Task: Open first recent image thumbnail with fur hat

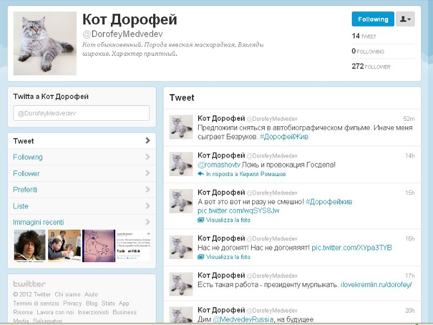Action: click(x=29, y=246)
